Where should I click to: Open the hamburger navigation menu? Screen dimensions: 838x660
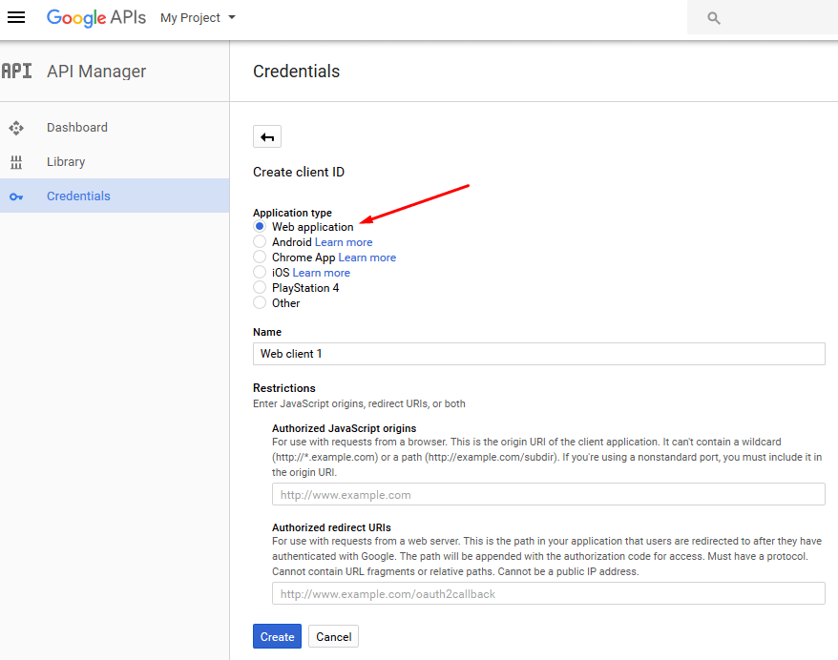[x=16, y=17]
